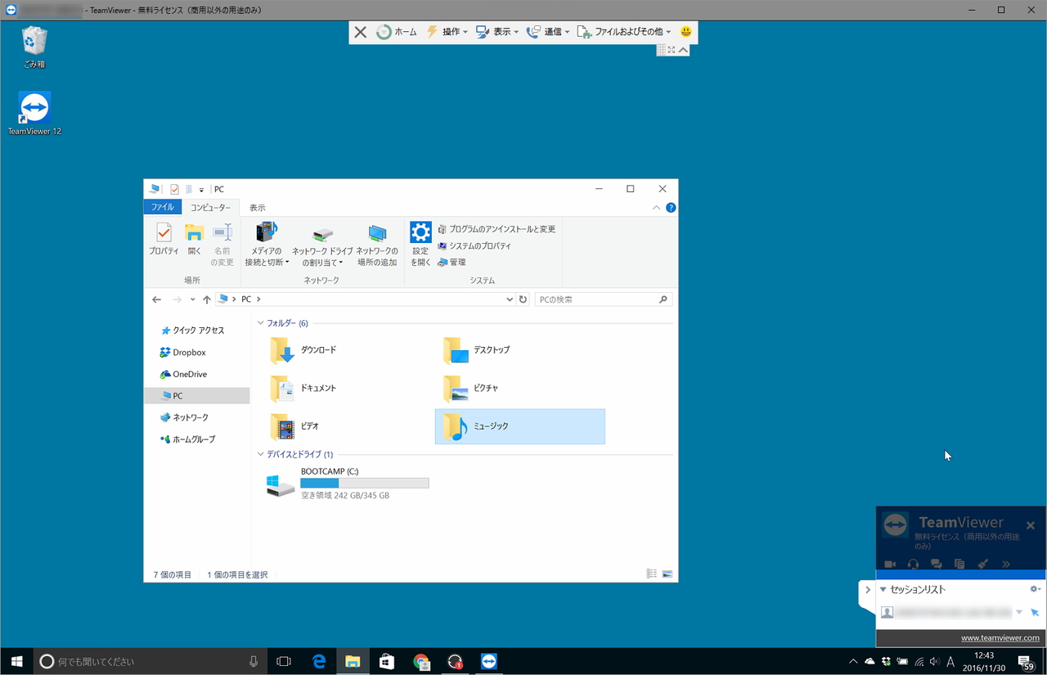
Task: Select OneDrive in navigation pane
Action: (183, 374)
